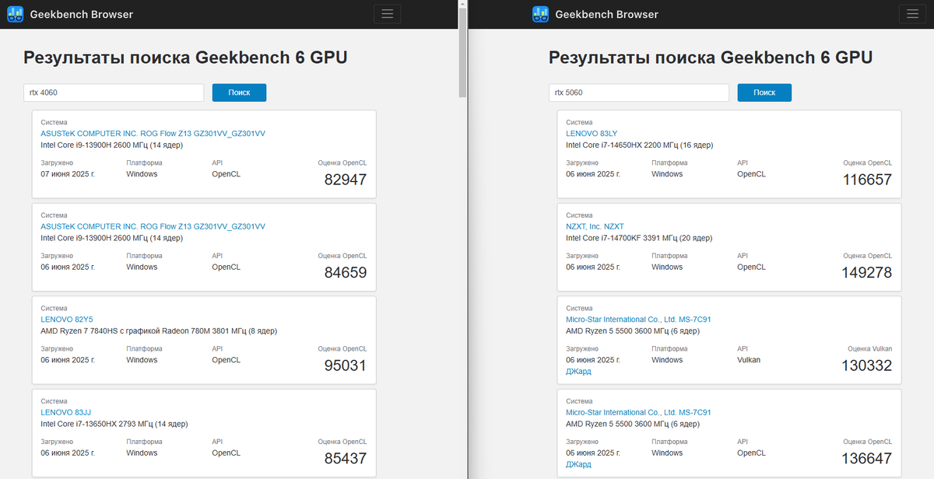Click the ДЖард link under the Vulkan result

click(578, 371)
